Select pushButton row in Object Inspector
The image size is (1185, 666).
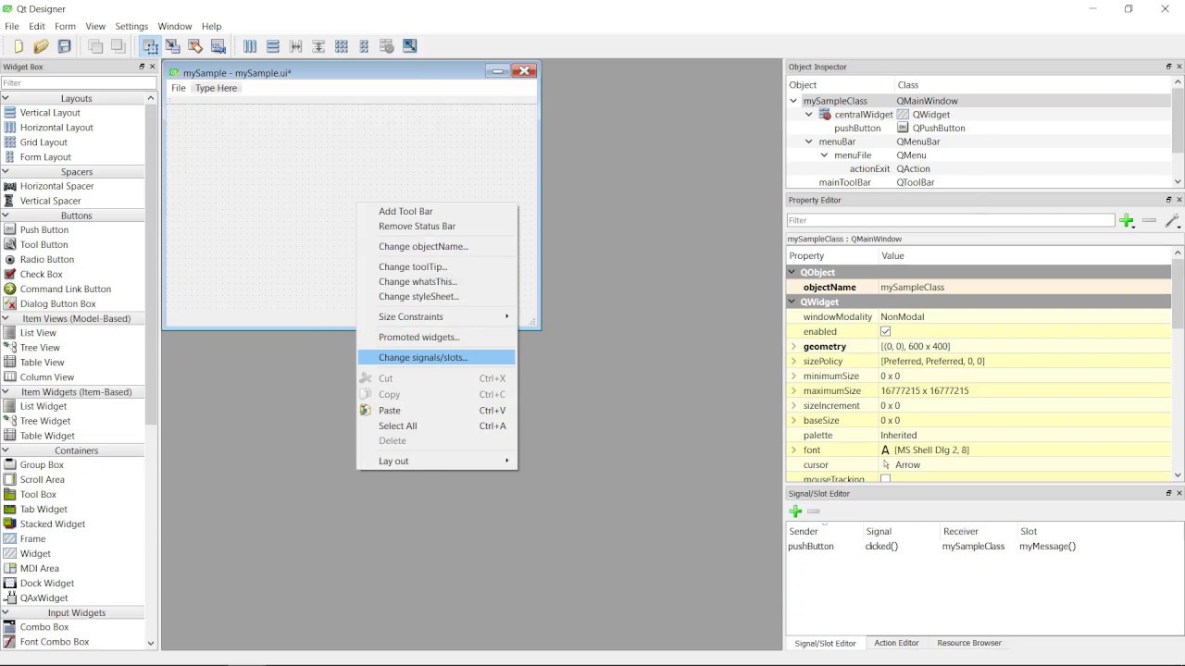pyautogui.click(x=978, y=129)
